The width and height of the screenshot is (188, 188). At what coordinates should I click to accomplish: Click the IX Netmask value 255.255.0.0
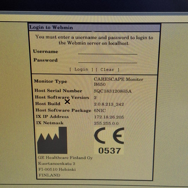pyautogui.click(x=106, y=123)
